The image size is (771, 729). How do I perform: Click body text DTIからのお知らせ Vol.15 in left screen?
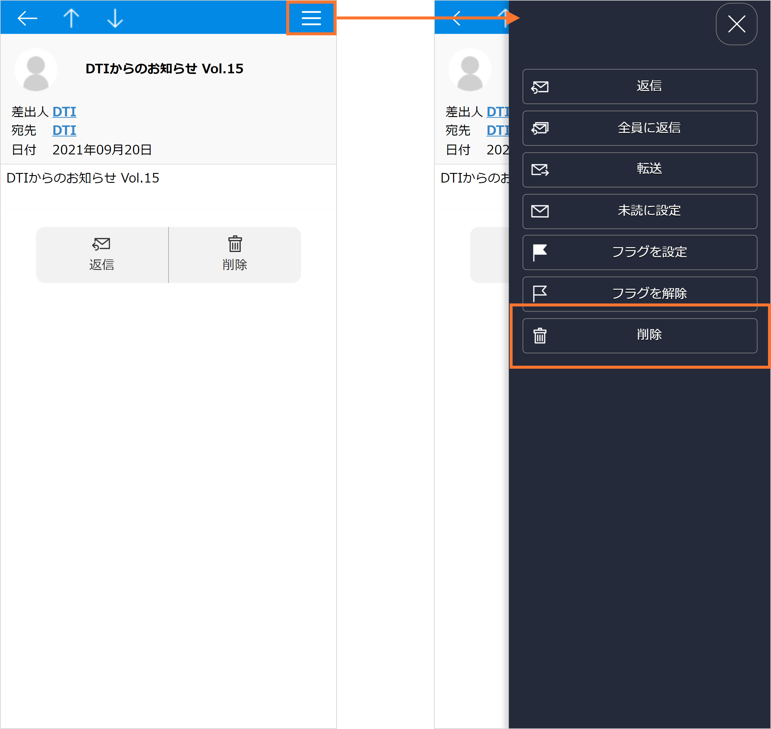pyautogui.click(x=83, y=178)
